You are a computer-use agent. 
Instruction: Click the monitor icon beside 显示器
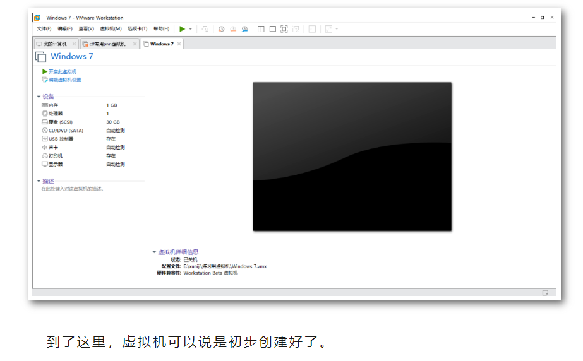45,164
